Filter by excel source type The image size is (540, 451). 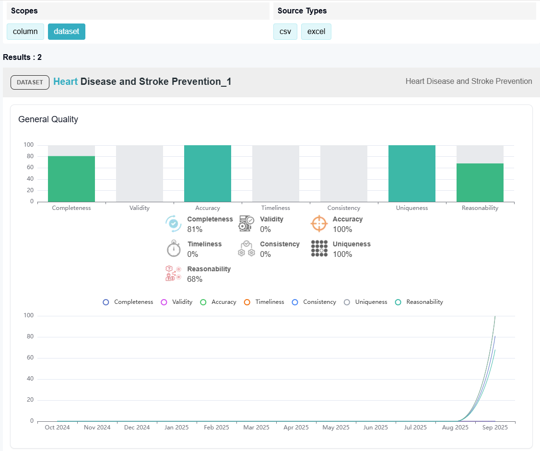click(316, 32)
